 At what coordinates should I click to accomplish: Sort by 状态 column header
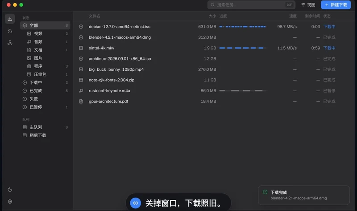(x=327, y=16)
